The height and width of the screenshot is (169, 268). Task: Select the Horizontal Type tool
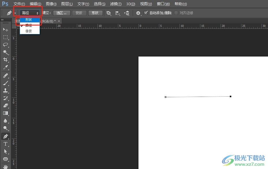tap(5, 144)
